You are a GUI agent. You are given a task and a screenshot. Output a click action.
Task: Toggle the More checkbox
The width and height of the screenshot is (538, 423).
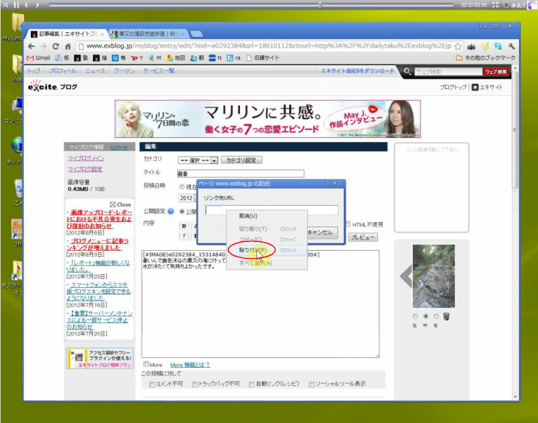146,364
